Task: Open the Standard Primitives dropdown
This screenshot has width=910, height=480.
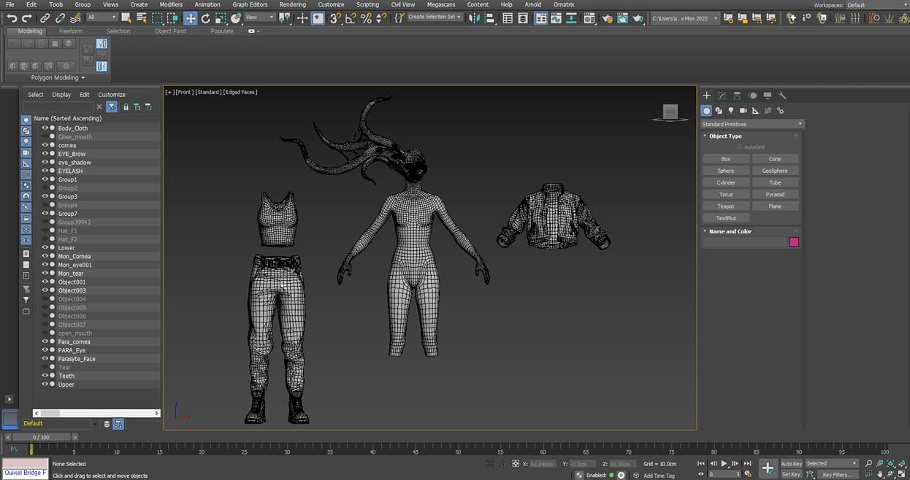Action: (752, 124)
